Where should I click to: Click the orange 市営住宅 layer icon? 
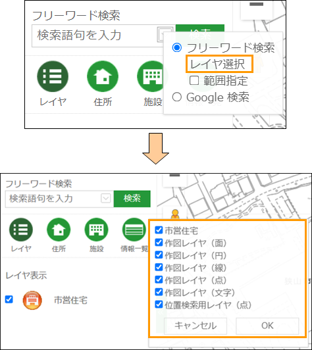[x=32, y=300]
